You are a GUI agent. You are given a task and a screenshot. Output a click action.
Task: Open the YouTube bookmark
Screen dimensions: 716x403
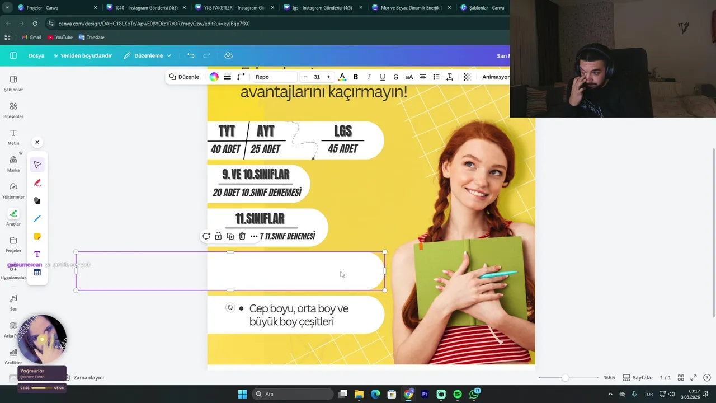click(x=60, y=37)
